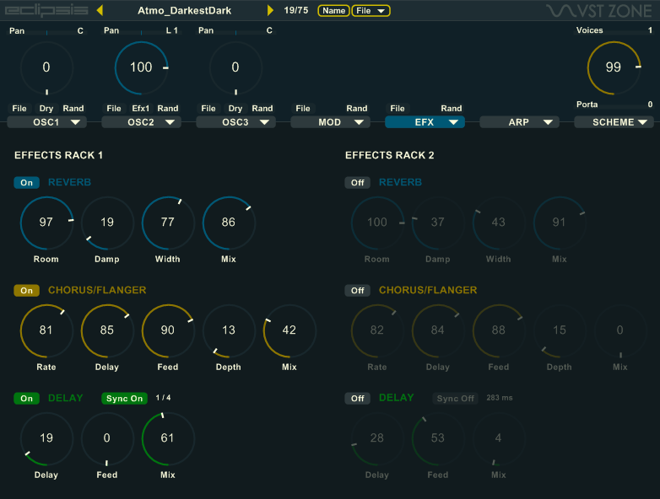
Task: Turn off Rack 1 Reverb
Action: pyautogui.click(x=26, y=182)
